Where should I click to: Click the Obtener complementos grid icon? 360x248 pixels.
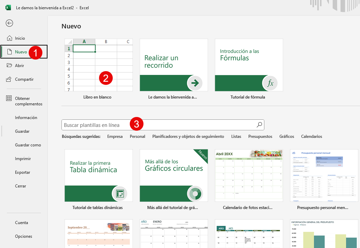pos(9,99)
